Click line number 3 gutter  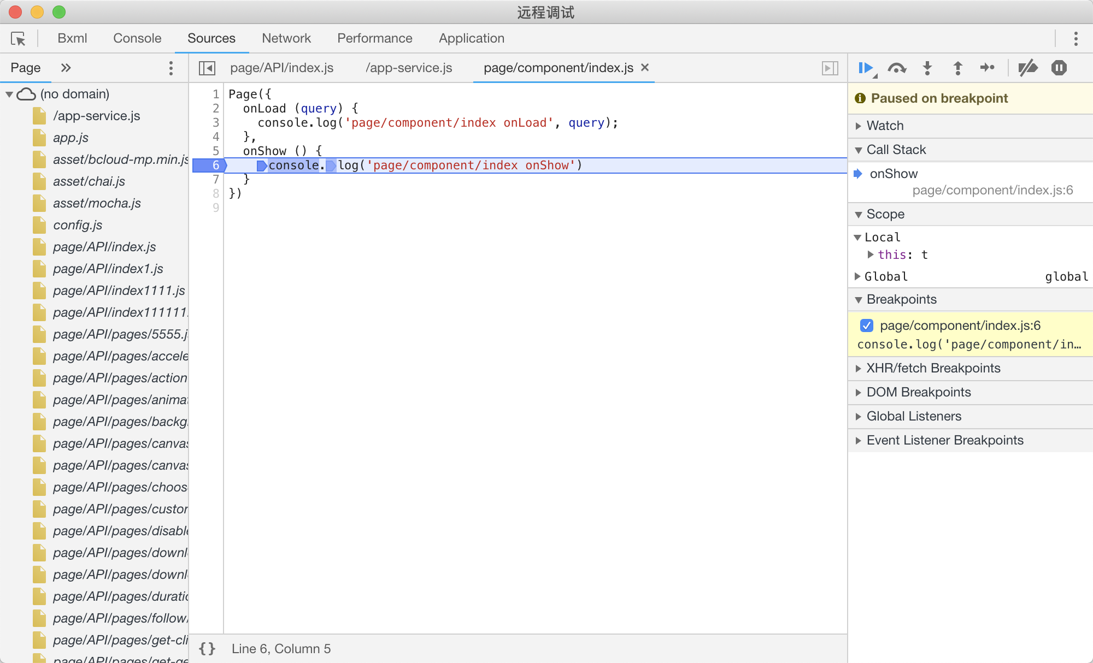click(216, 122)
